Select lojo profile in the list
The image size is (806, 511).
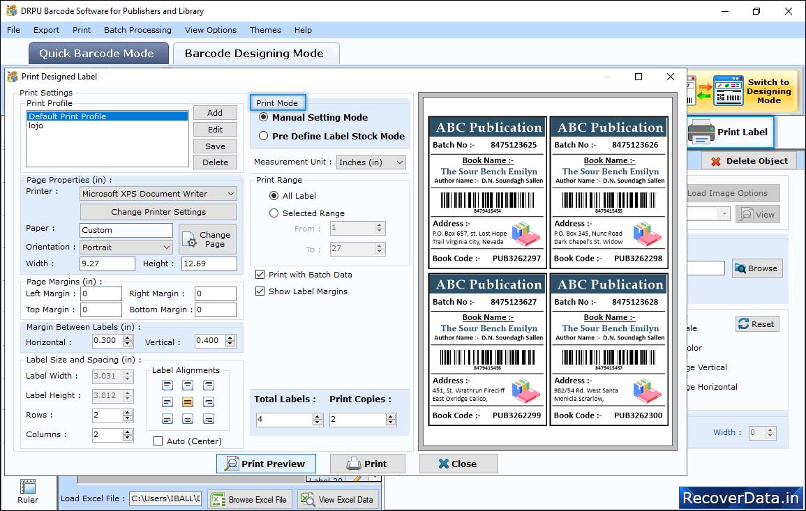click(x=107, y=125)
